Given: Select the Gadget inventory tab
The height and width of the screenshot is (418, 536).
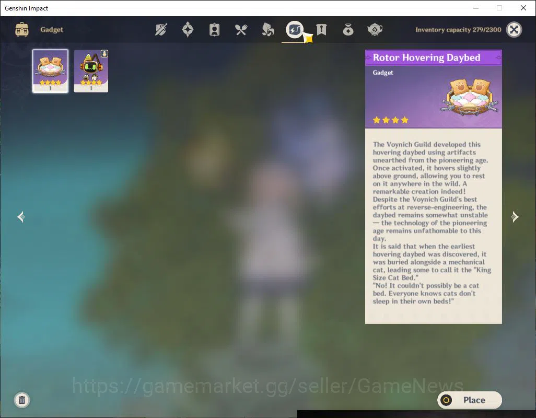Looking at the screenshot, I should click(x=294, y=30).
